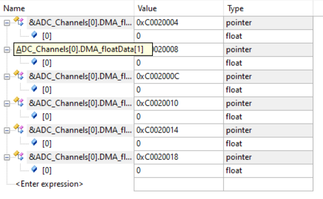The image size is (323, 199).
Task: Click pointer icon of the 0xC0020018 watch entry
Action: 19,156
